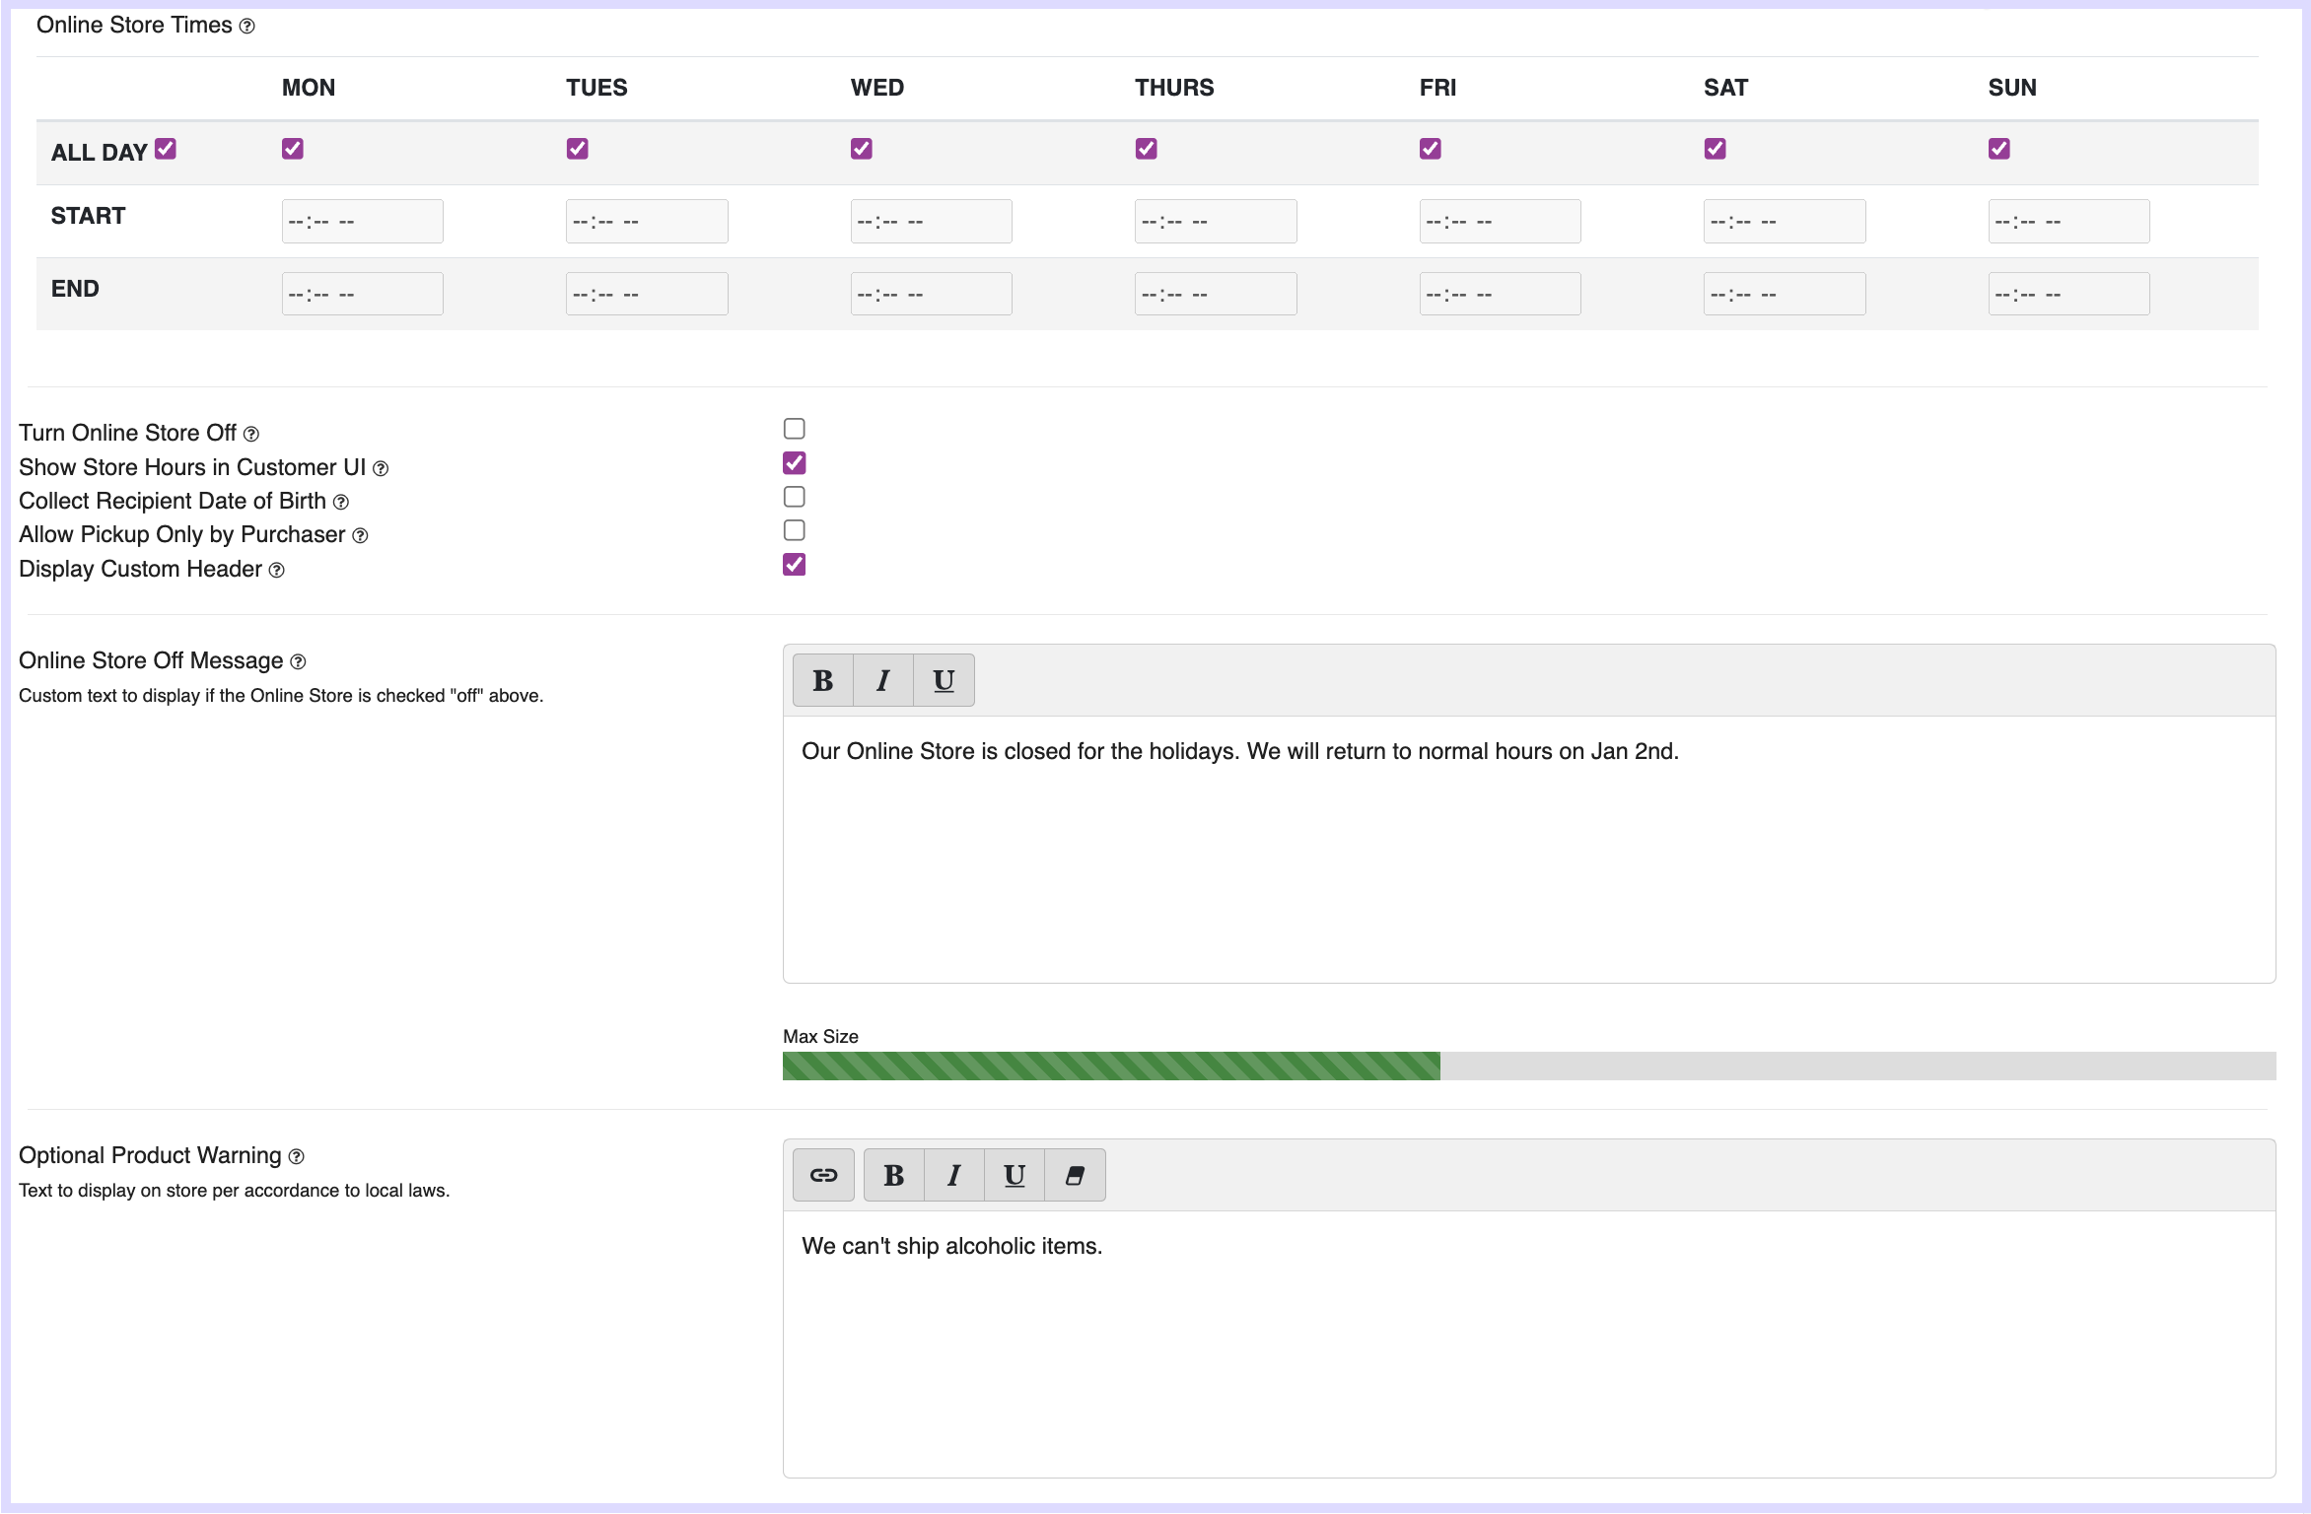Enable Turn Online Store Off checkbox

[794, 429]
